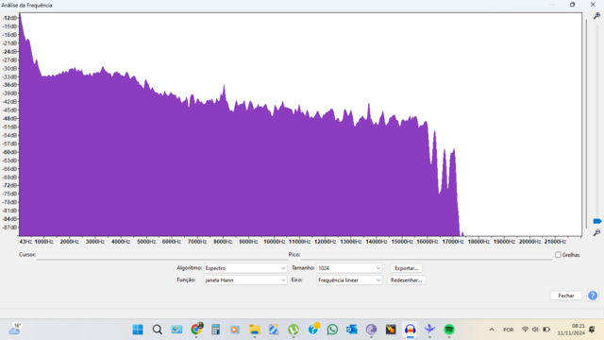Open the blue bird app taskbar icon
The height and width of the screenshot is (340, 604).
click(x=429, y=330)
